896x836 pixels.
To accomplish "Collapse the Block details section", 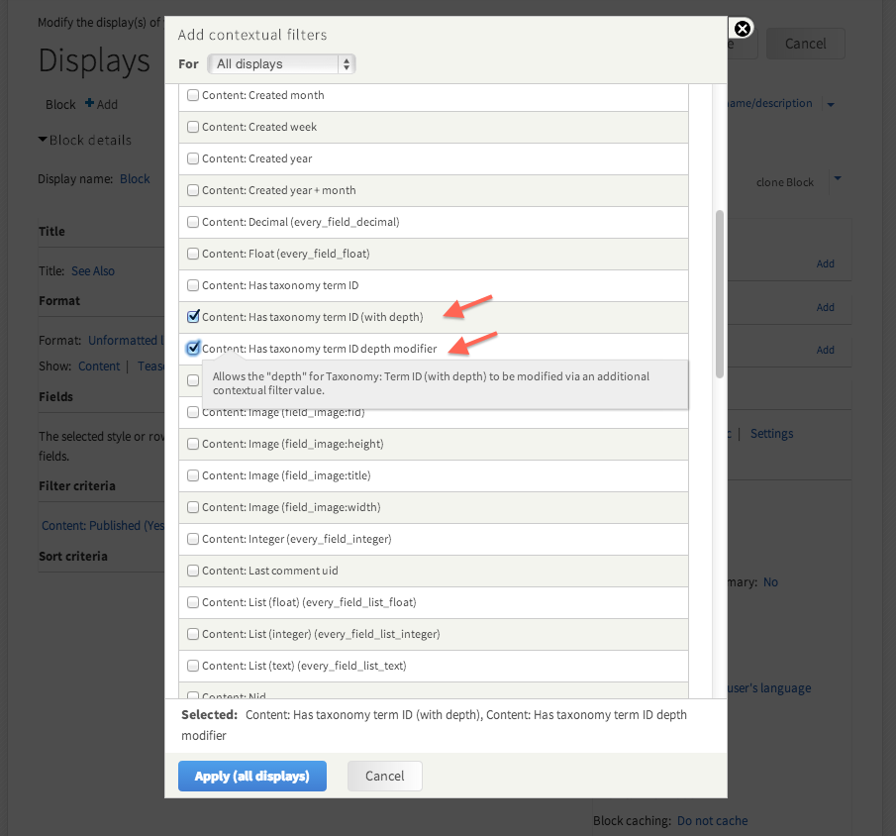I will [x=84, y=140].
